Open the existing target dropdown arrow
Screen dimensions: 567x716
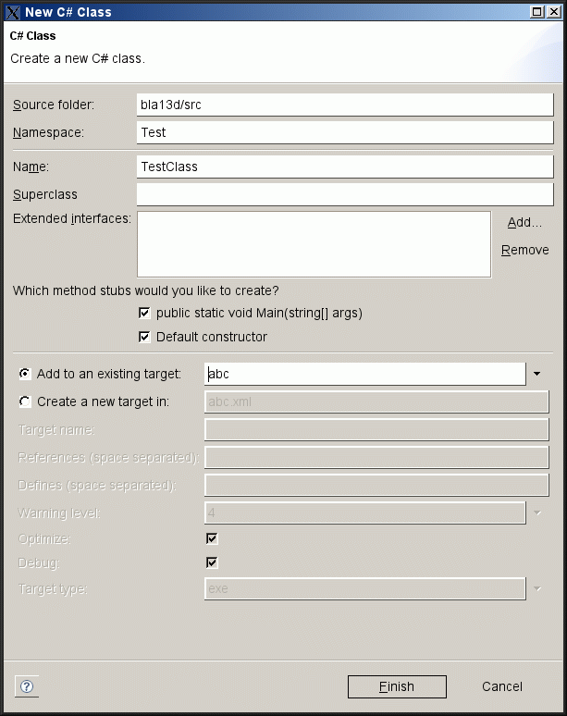537,374
